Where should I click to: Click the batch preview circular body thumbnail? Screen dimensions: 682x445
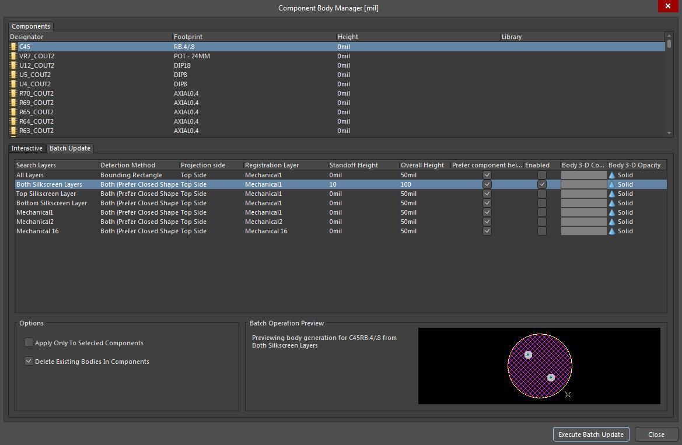pyautogui.click(x=540, y=366)
